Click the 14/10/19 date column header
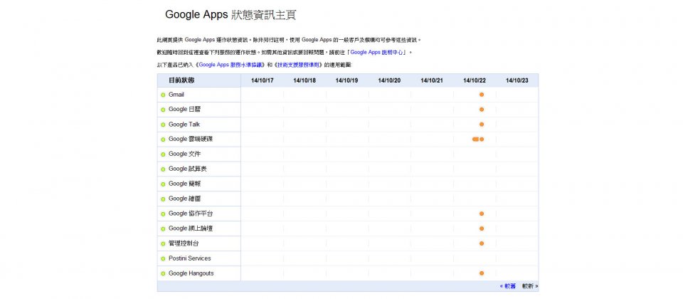The width and height of the screenshot is (683, 299). 347,80
